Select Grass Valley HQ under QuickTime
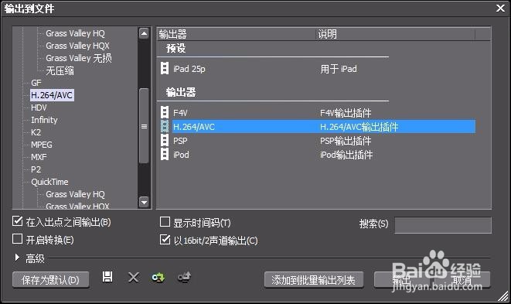Screen dimensions: 511x304 [75, 194]
